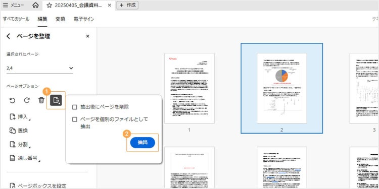This screenshot has width=379, height=189.
Task: Click the page number label 1
Action: [x=189, y=130]
